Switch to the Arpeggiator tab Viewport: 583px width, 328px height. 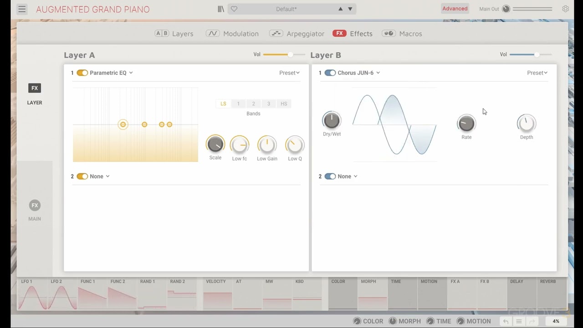tap(297, 34)
